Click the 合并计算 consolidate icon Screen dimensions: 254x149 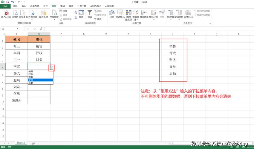click(x=144, y=14)
